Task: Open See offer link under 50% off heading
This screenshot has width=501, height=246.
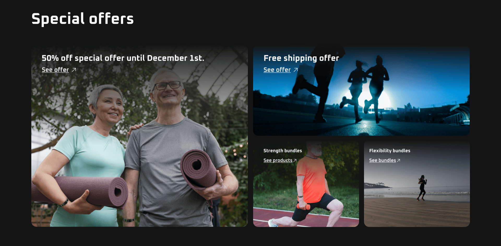Action: point(55,70)
